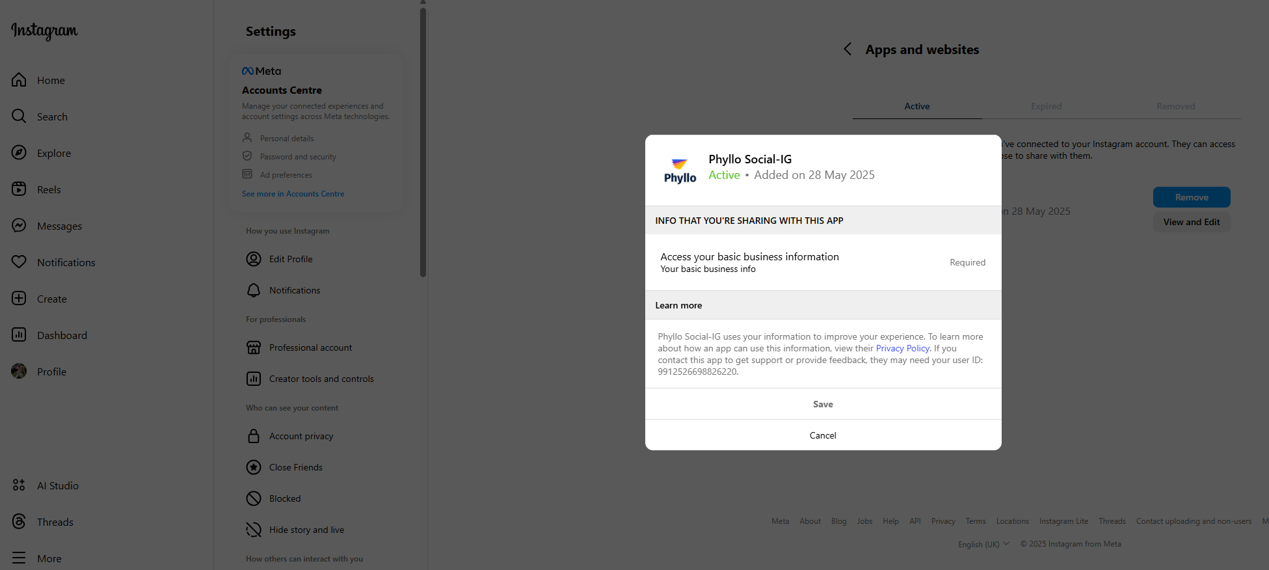1269x570 pixels.
Task: Open Reels via clapper icon
Action: [x=19, y=189]
